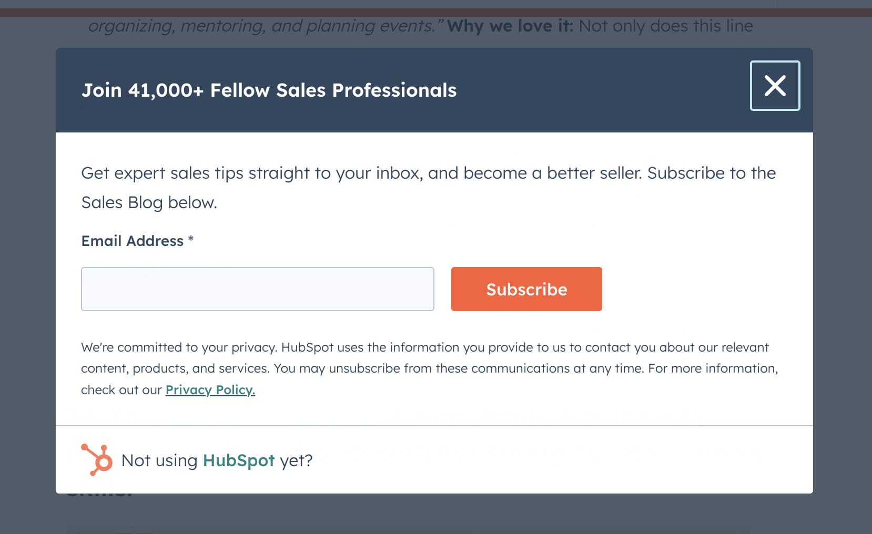Click the 'Join 41,000+ Fellow Sales Professionals' heading
The height and width of the screenshot is (534, 872).
(x=269, y=90)
